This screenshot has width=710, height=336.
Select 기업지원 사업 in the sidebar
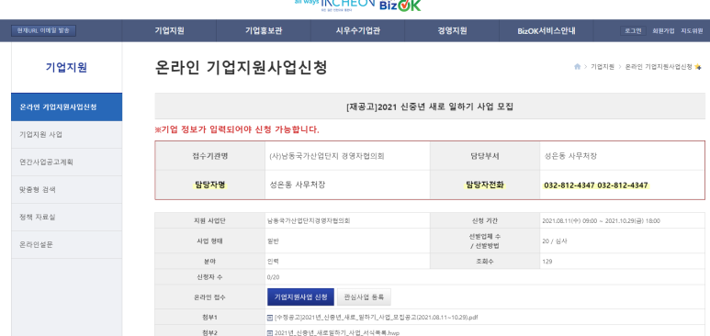66,135
